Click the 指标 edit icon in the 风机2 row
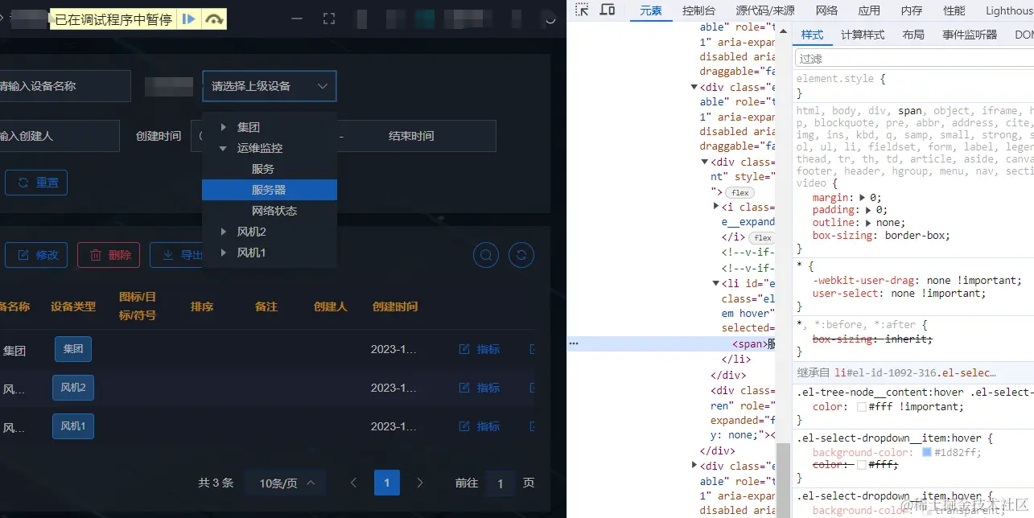The image size is (1034, 518). coord(464,388)
